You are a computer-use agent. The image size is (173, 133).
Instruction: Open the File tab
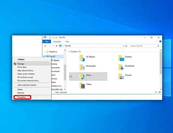coord(47,42)
